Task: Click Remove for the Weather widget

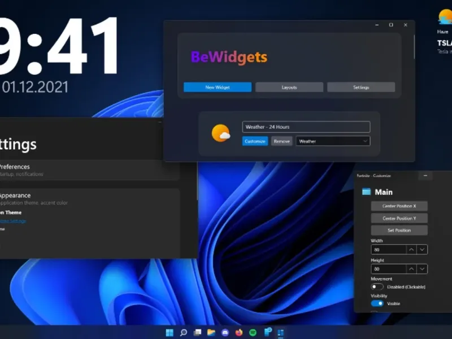Action: tap(281, 141)
